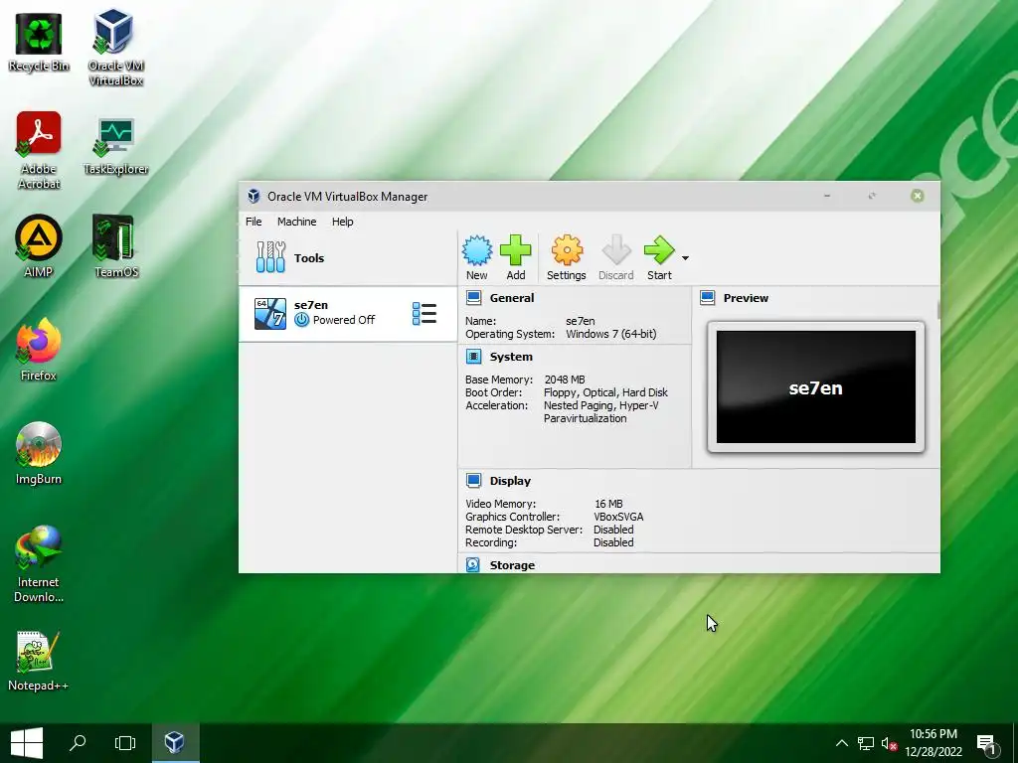
Task: Click the General section monitor icon
Action: tap(474, 298)
